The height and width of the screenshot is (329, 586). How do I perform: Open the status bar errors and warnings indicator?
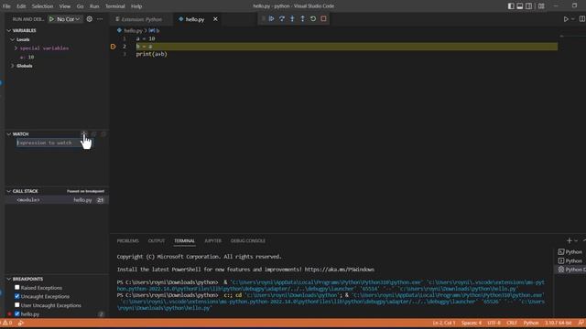[7, 323]
